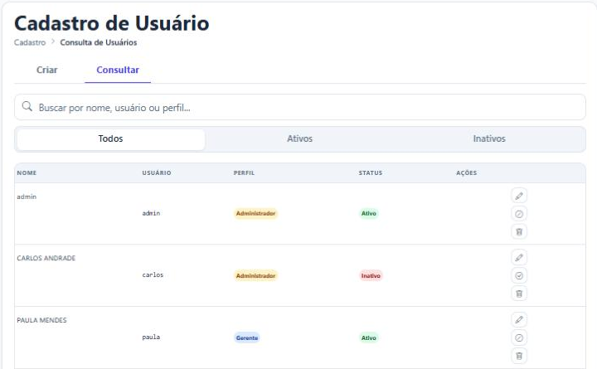
Task: Edit PAULA MENDES with pencil icon
Action: [519, 320]
